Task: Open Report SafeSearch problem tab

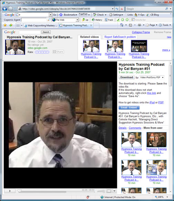Action: 120,37
